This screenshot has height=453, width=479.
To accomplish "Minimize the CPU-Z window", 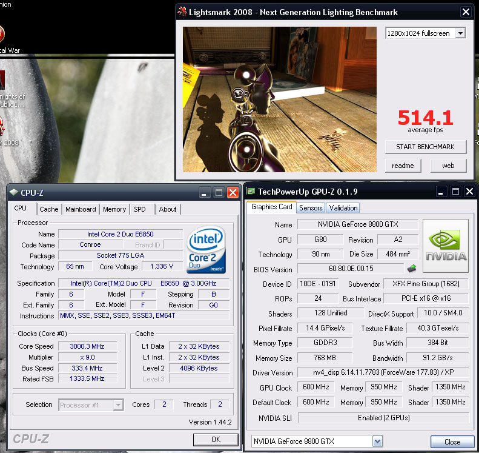I will pos(204,193).
